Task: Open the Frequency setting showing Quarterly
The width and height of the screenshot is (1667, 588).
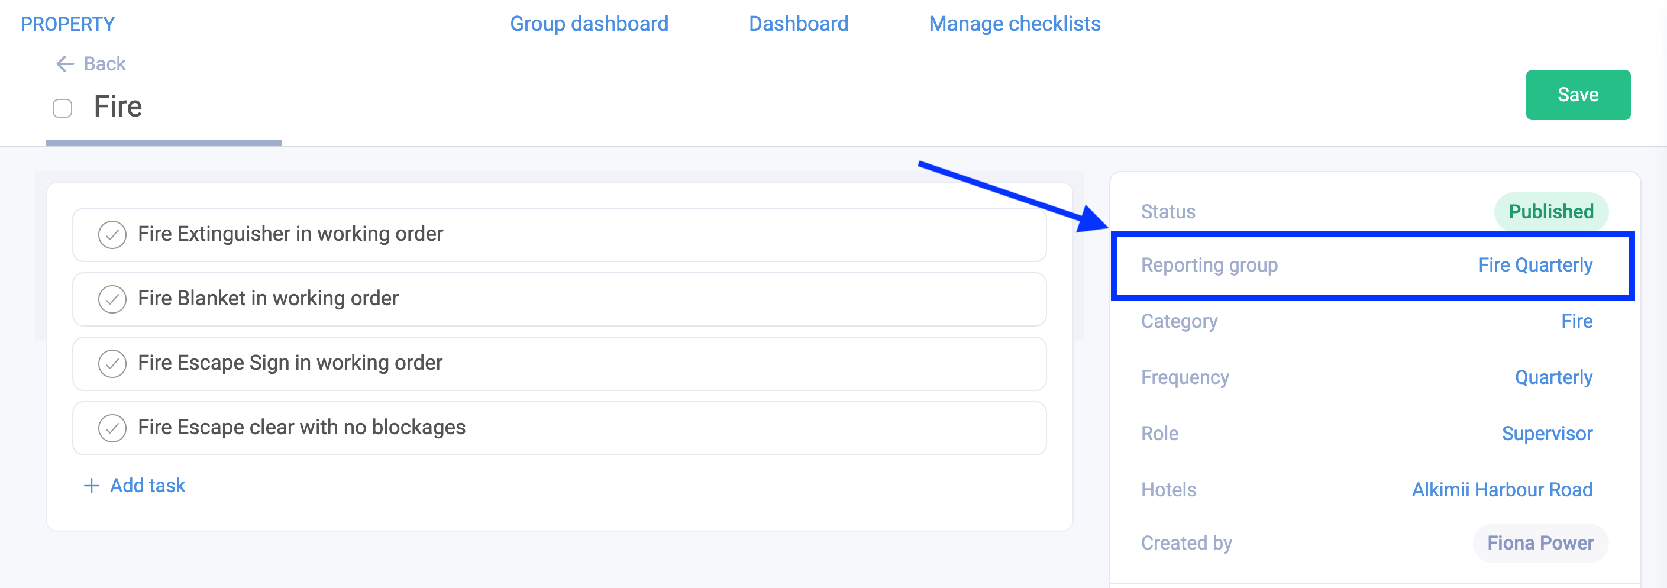Action: (x=1554, y=377)
